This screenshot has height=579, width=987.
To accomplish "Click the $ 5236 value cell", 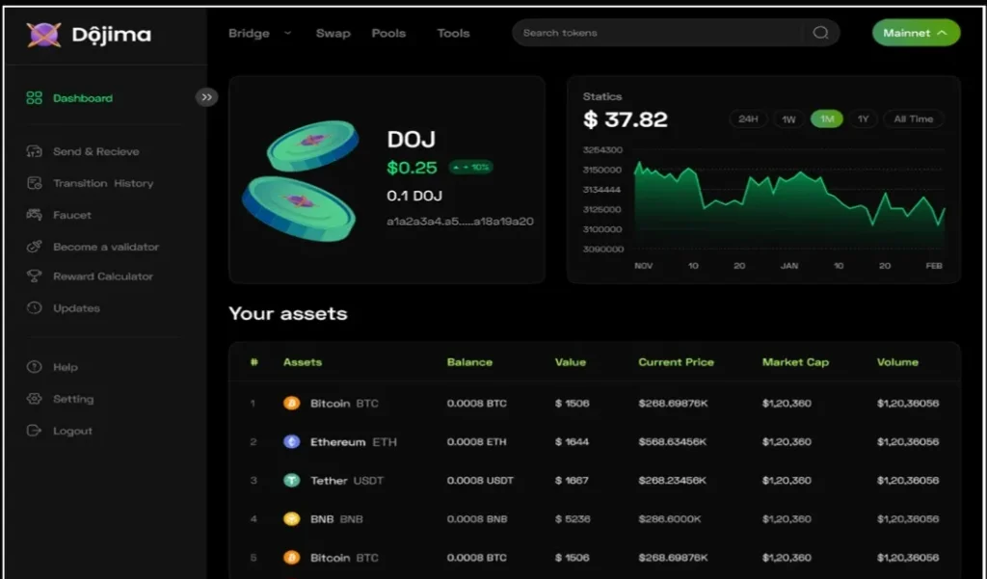I will click(x=573, y=519).
